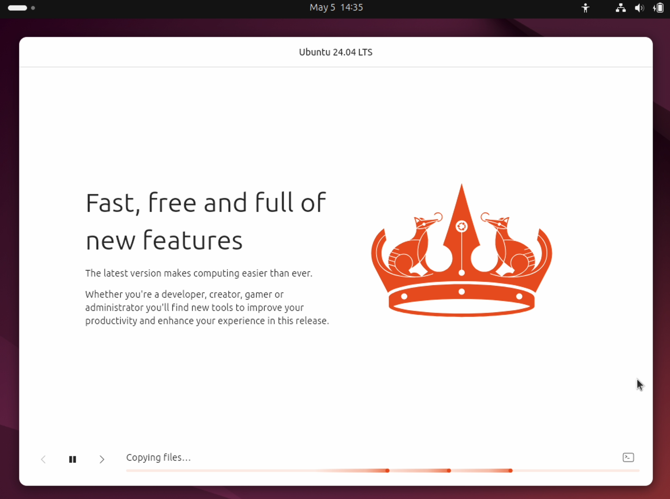Click the 'latest version makes computing easier' text
Screen dimensions: 670x499
198,273
